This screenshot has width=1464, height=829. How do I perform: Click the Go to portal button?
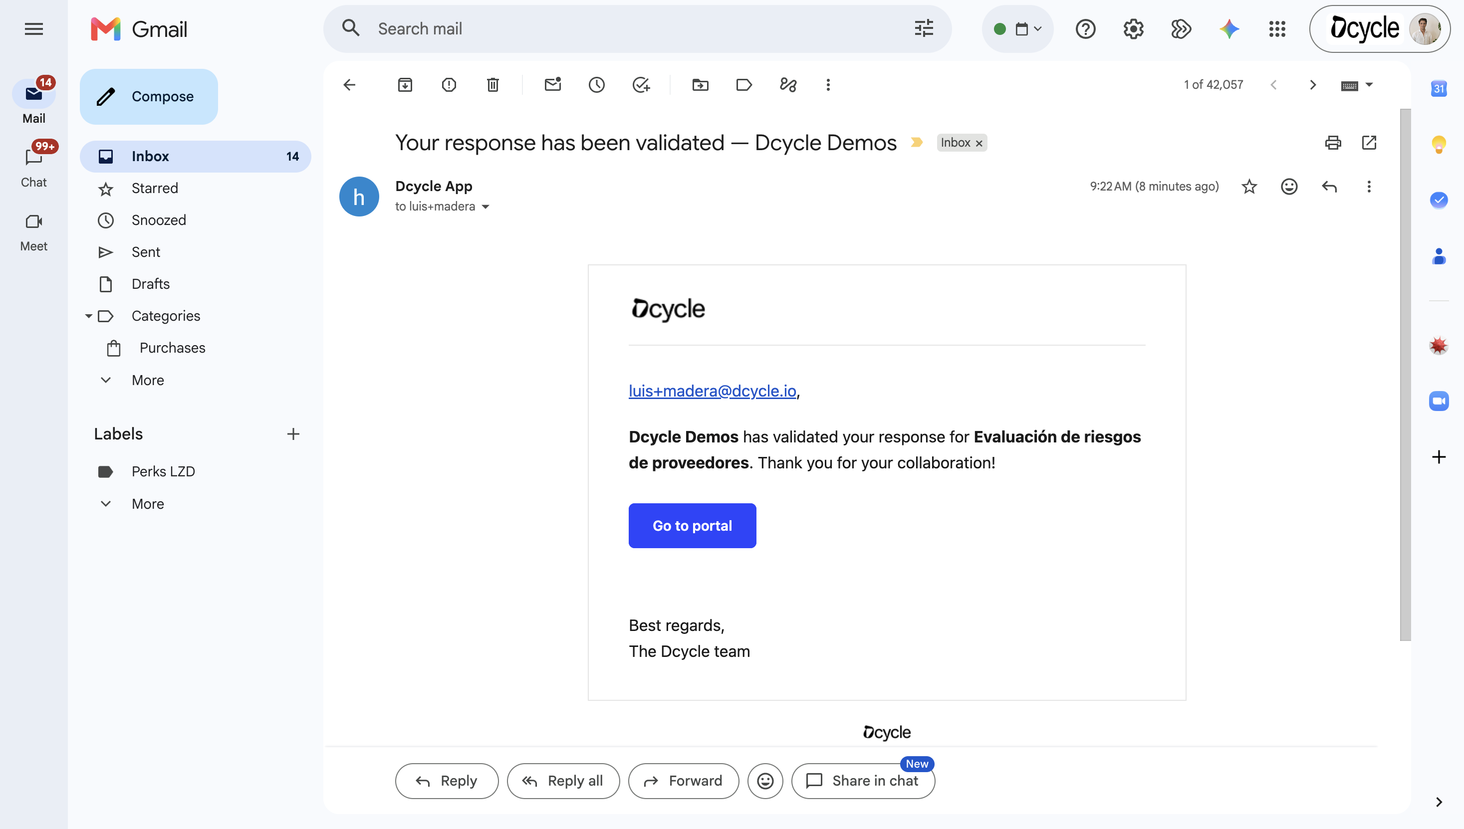(x=692, y=526)
